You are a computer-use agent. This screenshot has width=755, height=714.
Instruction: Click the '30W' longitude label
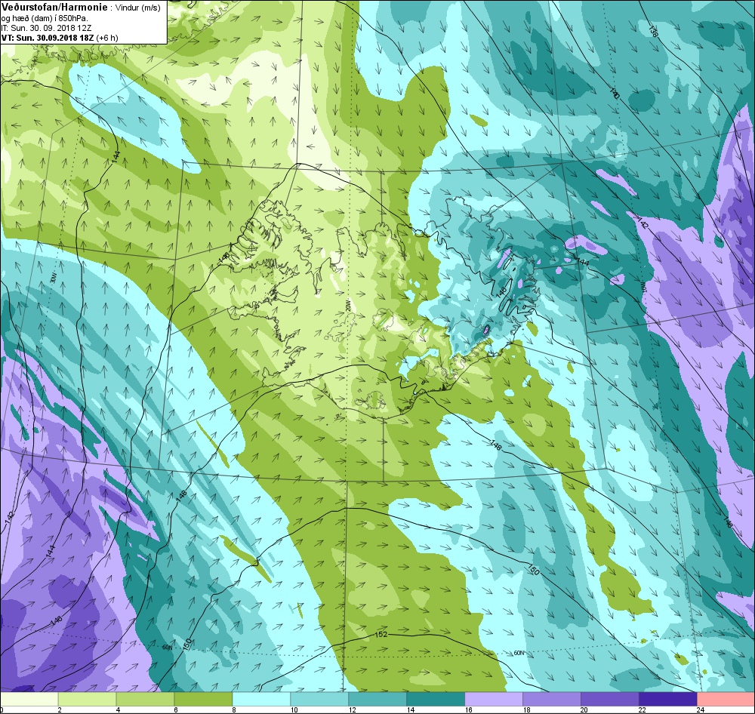click(54, 279)
